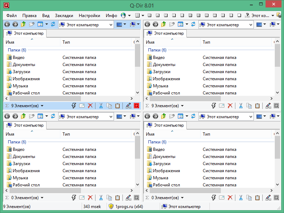Open the view mode dropdown in top-left pane

[47, 24]
